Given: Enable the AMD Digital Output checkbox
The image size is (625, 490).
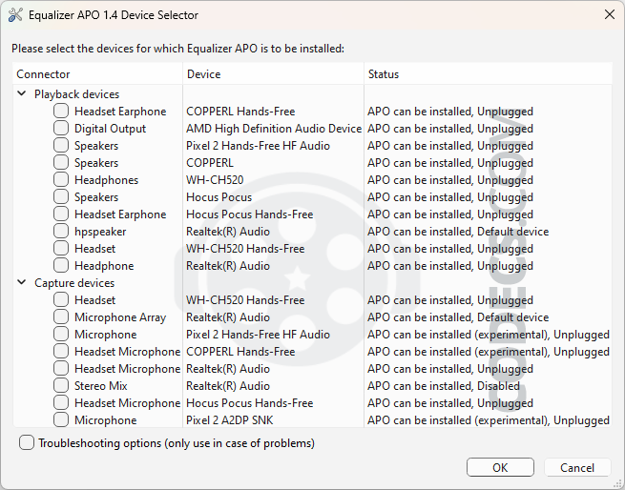Looking at the screenshot, I should tap(61, 128).
